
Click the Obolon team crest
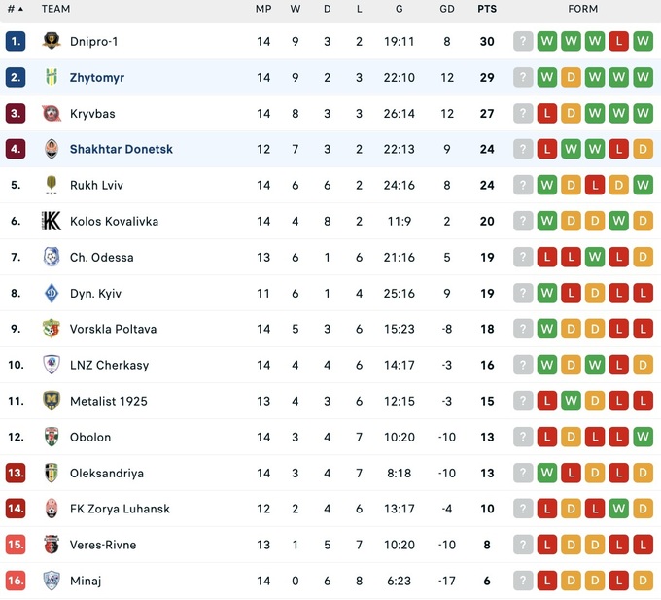pos(52,438)
